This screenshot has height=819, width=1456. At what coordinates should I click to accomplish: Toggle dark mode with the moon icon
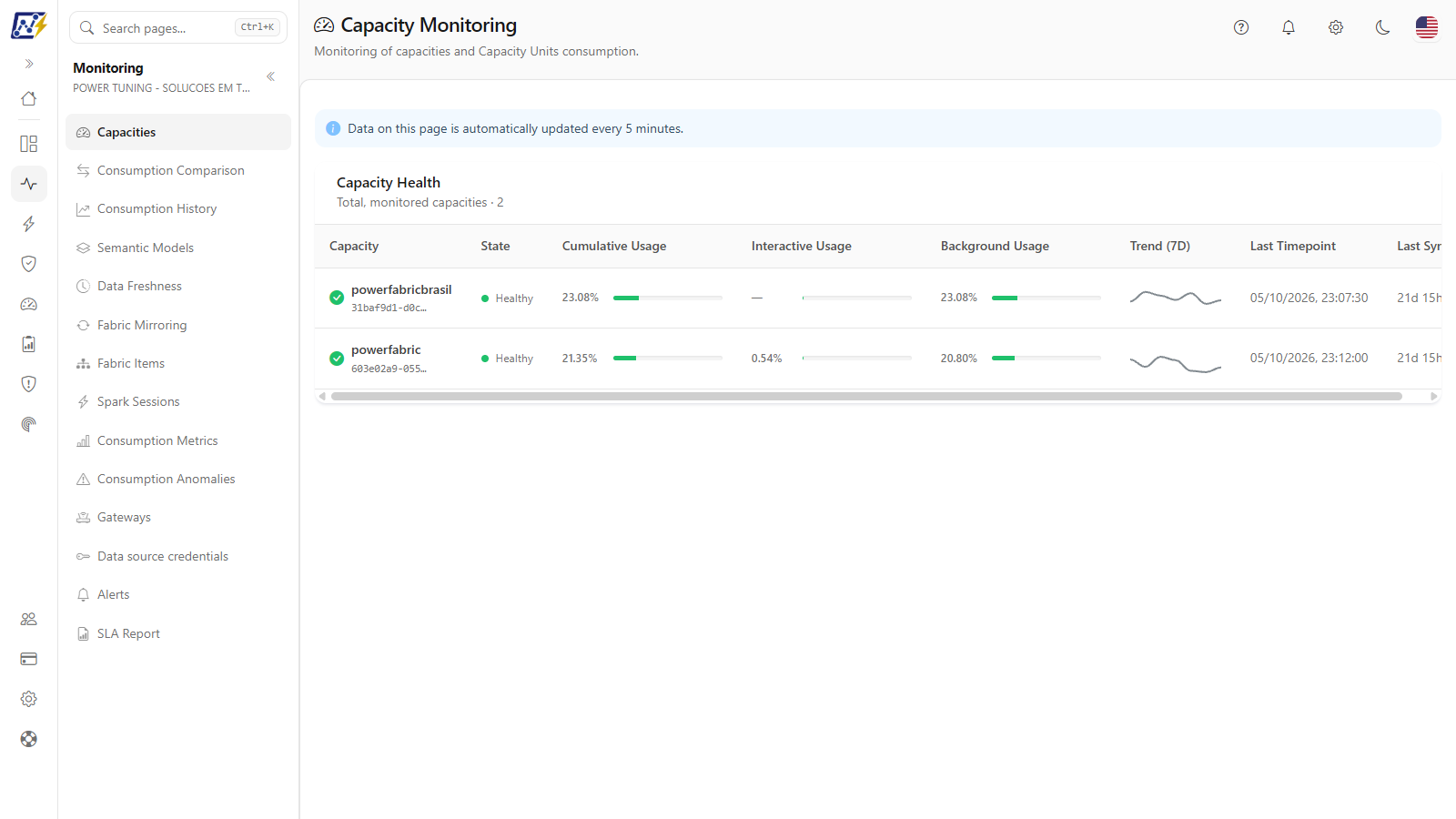tap(1383, 27)
